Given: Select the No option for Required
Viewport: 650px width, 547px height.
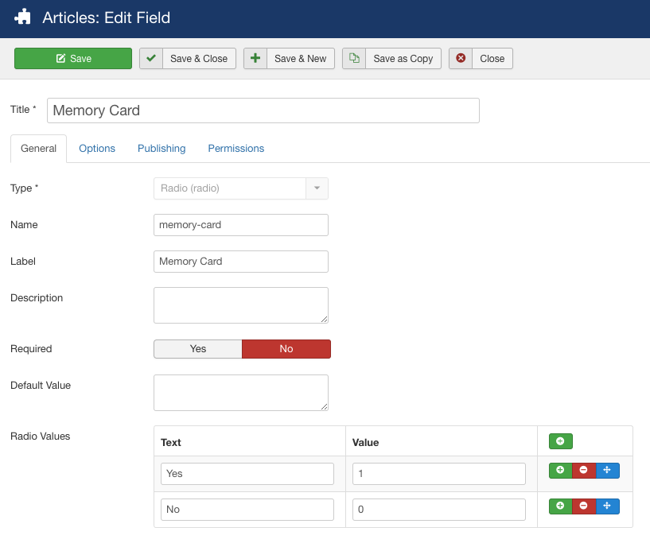Looking at the screenshot, I should [286, 348].
